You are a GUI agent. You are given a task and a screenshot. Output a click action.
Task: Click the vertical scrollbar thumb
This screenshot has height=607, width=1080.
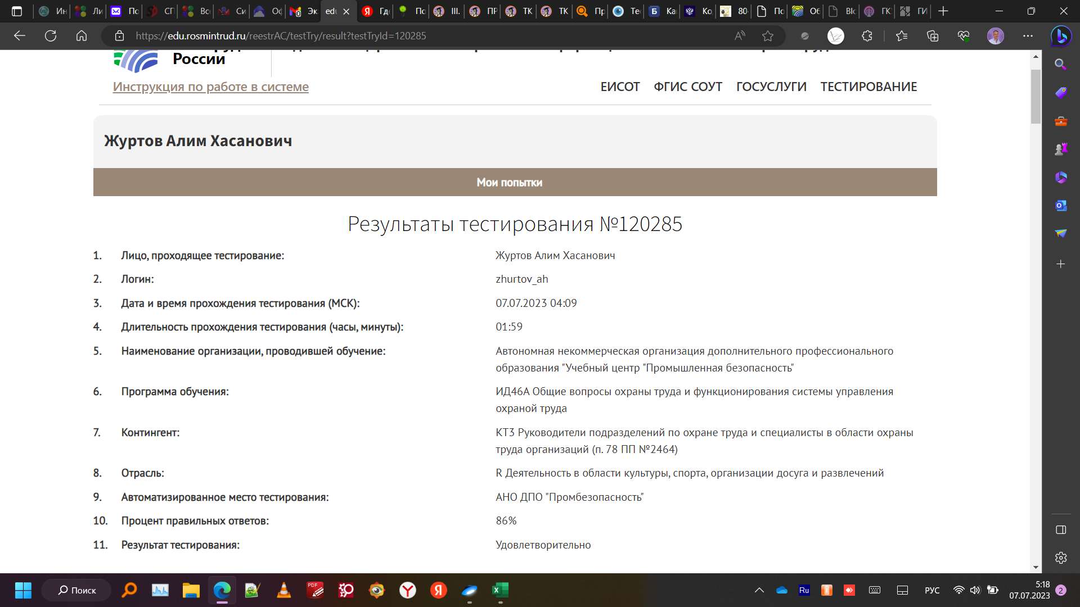click(x=1036, y=97)
